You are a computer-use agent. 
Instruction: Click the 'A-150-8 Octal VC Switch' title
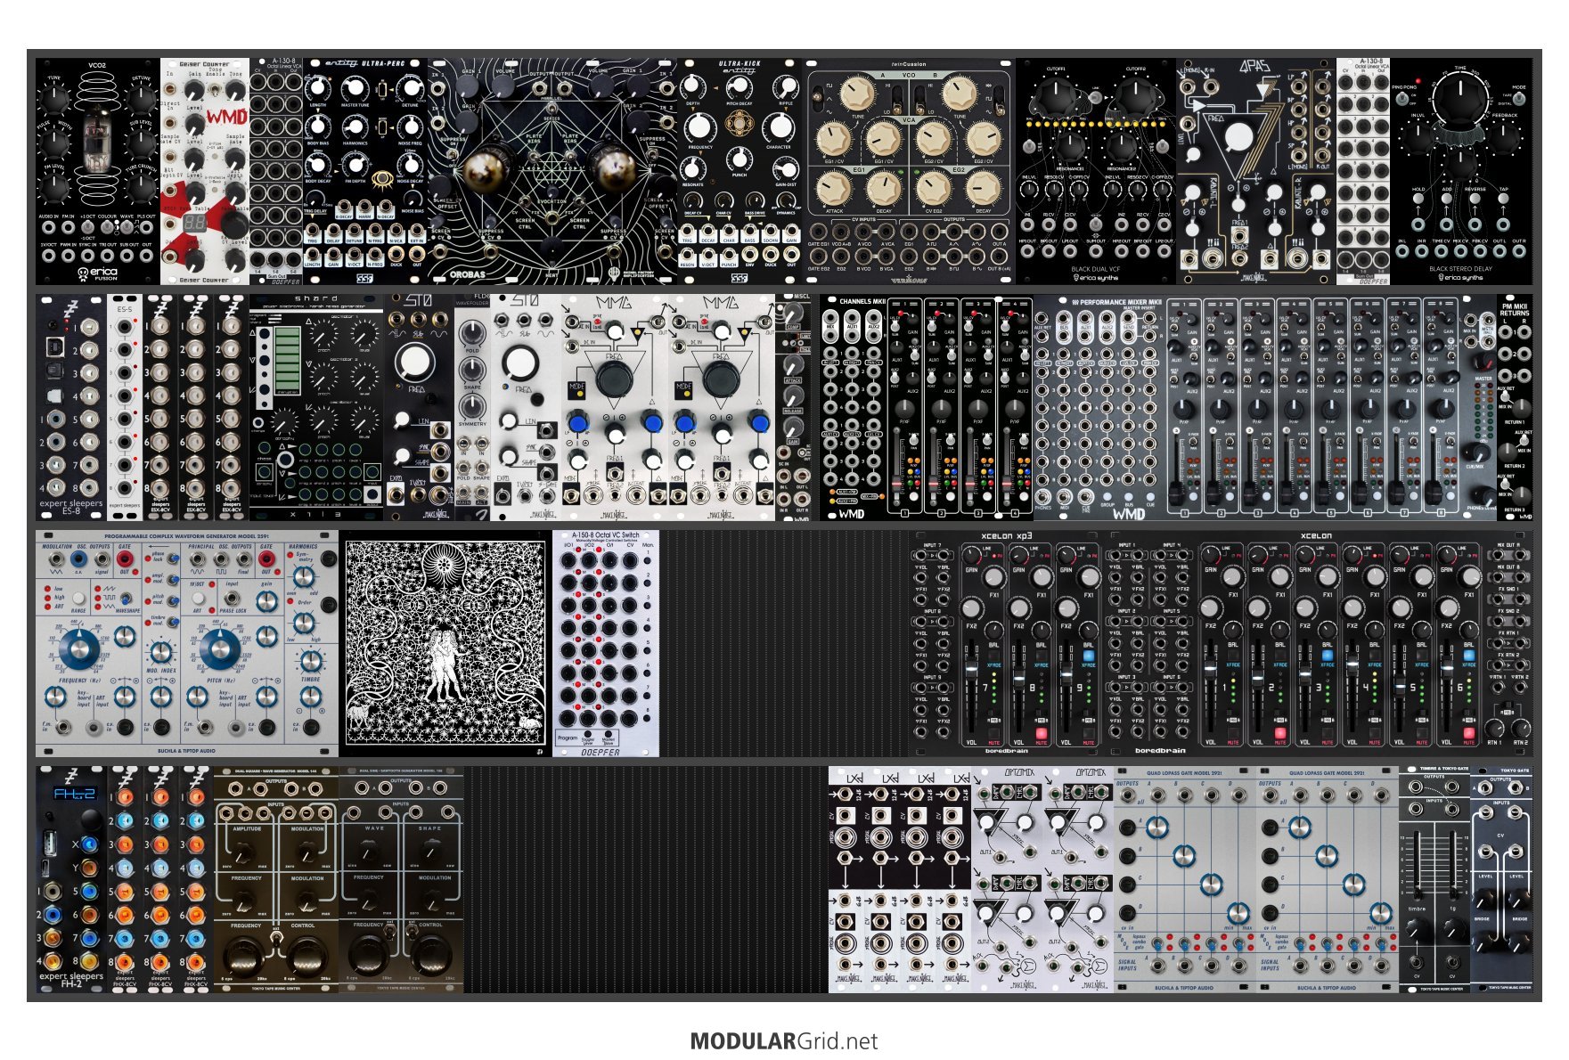(606, 535)
